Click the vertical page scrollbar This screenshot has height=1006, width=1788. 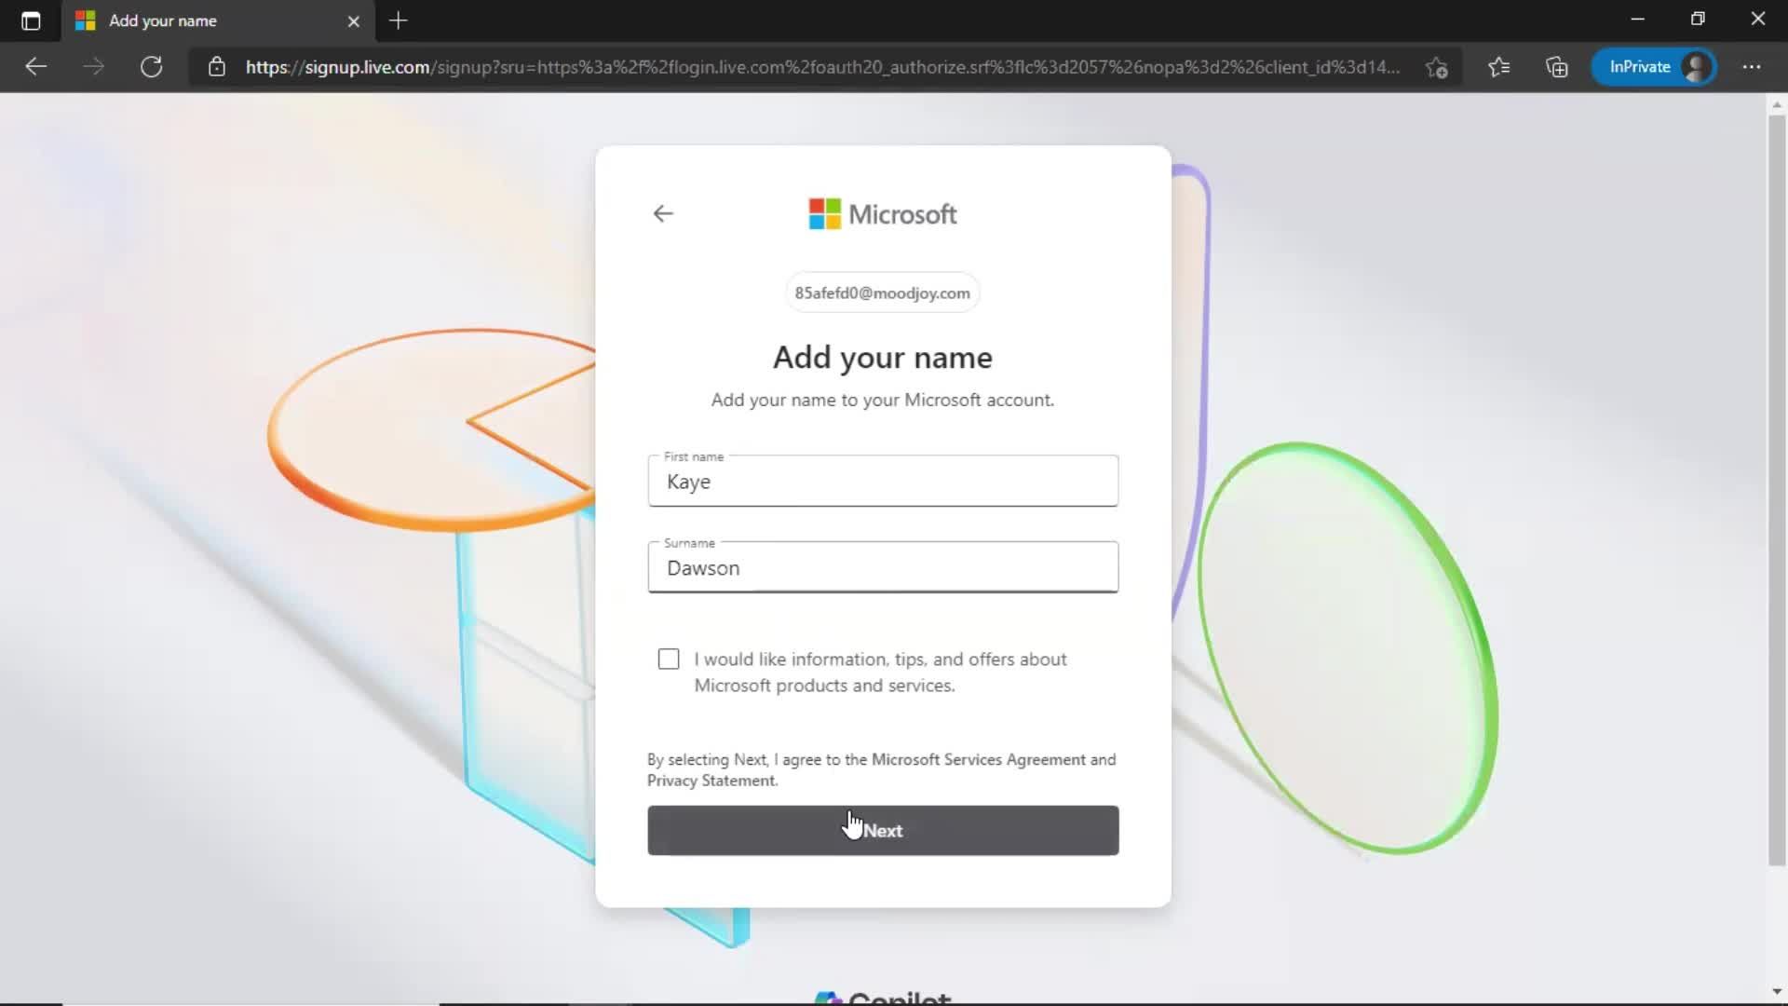tap(1777, 489)
